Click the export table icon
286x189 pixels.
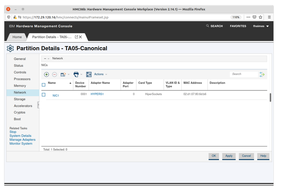(63, 74)
